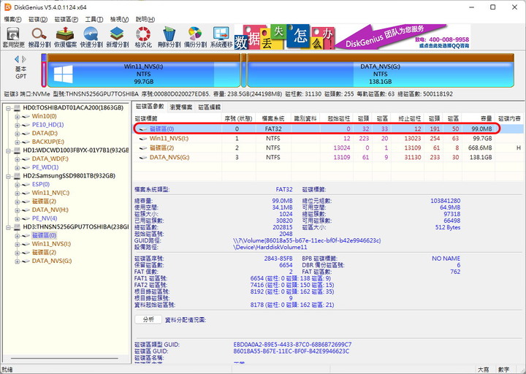Open the 檔案(F) menu

(12, 19)
